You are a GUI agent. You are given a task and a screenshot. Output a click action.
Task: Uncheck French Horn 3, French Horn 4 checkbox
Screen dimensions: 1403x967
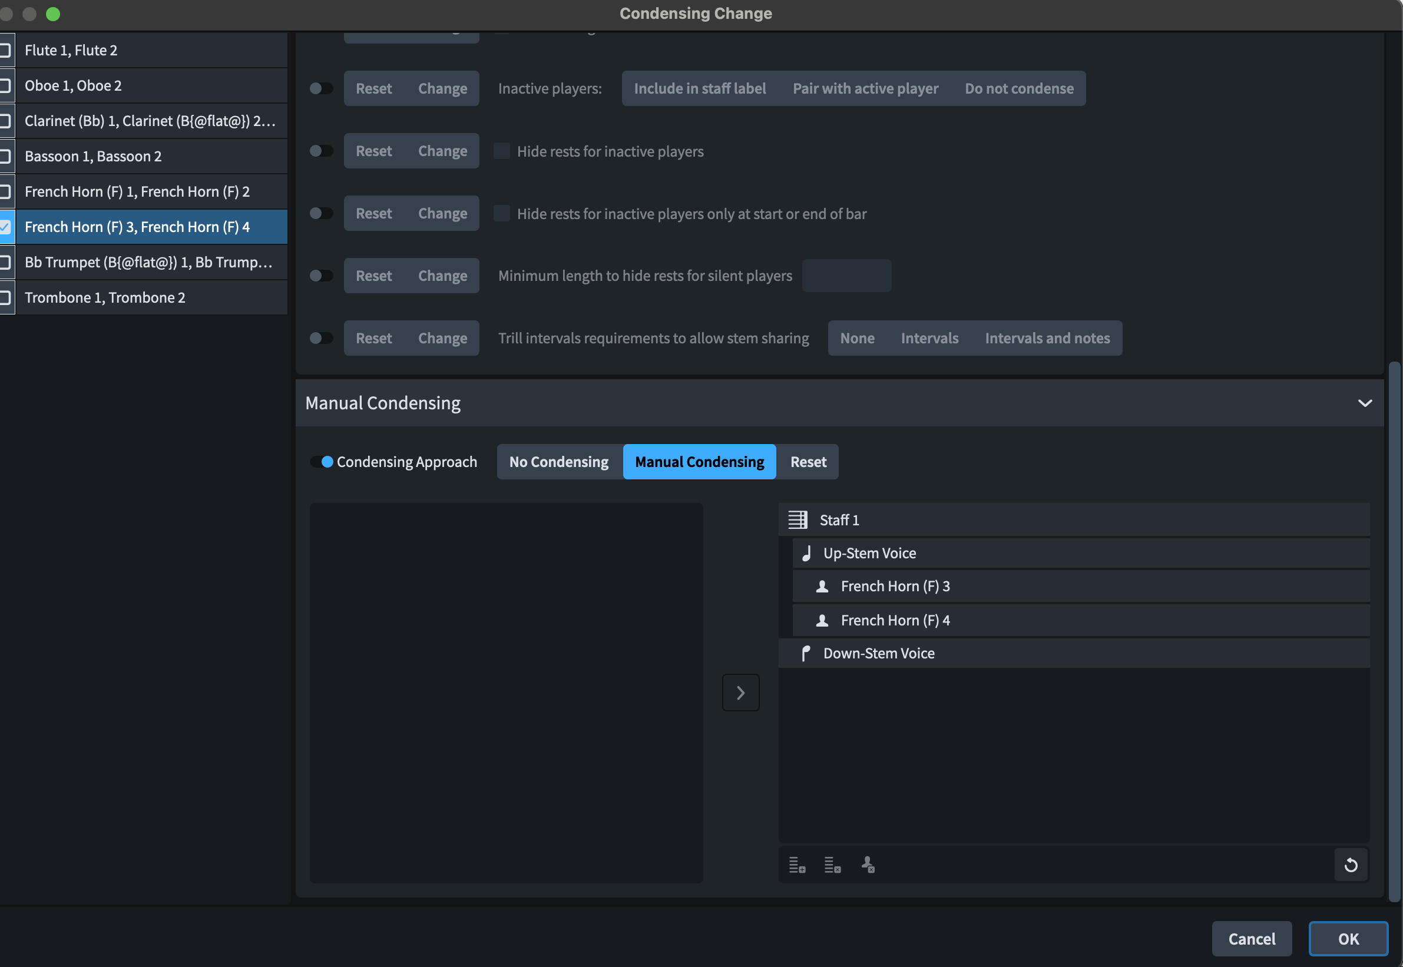point(5,227)
